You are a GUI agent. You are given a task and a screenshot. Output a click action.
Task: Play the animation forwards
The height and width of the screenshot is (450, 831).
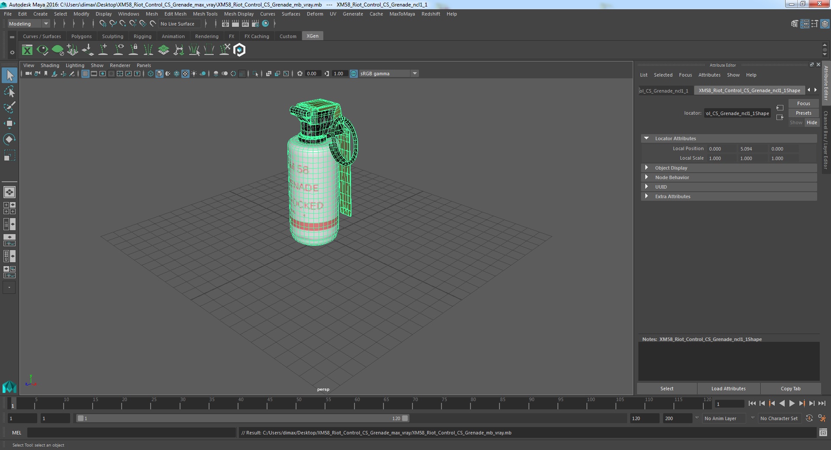tap(792, 403)
